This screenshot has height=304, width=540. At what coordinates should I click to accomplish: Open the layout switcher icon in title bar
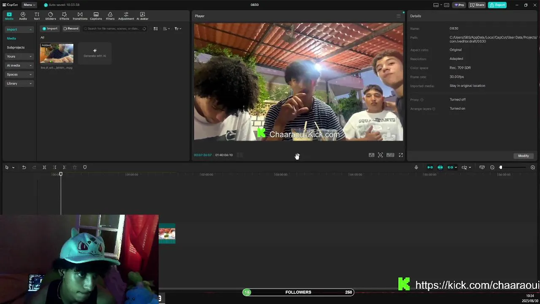[436, 5]
